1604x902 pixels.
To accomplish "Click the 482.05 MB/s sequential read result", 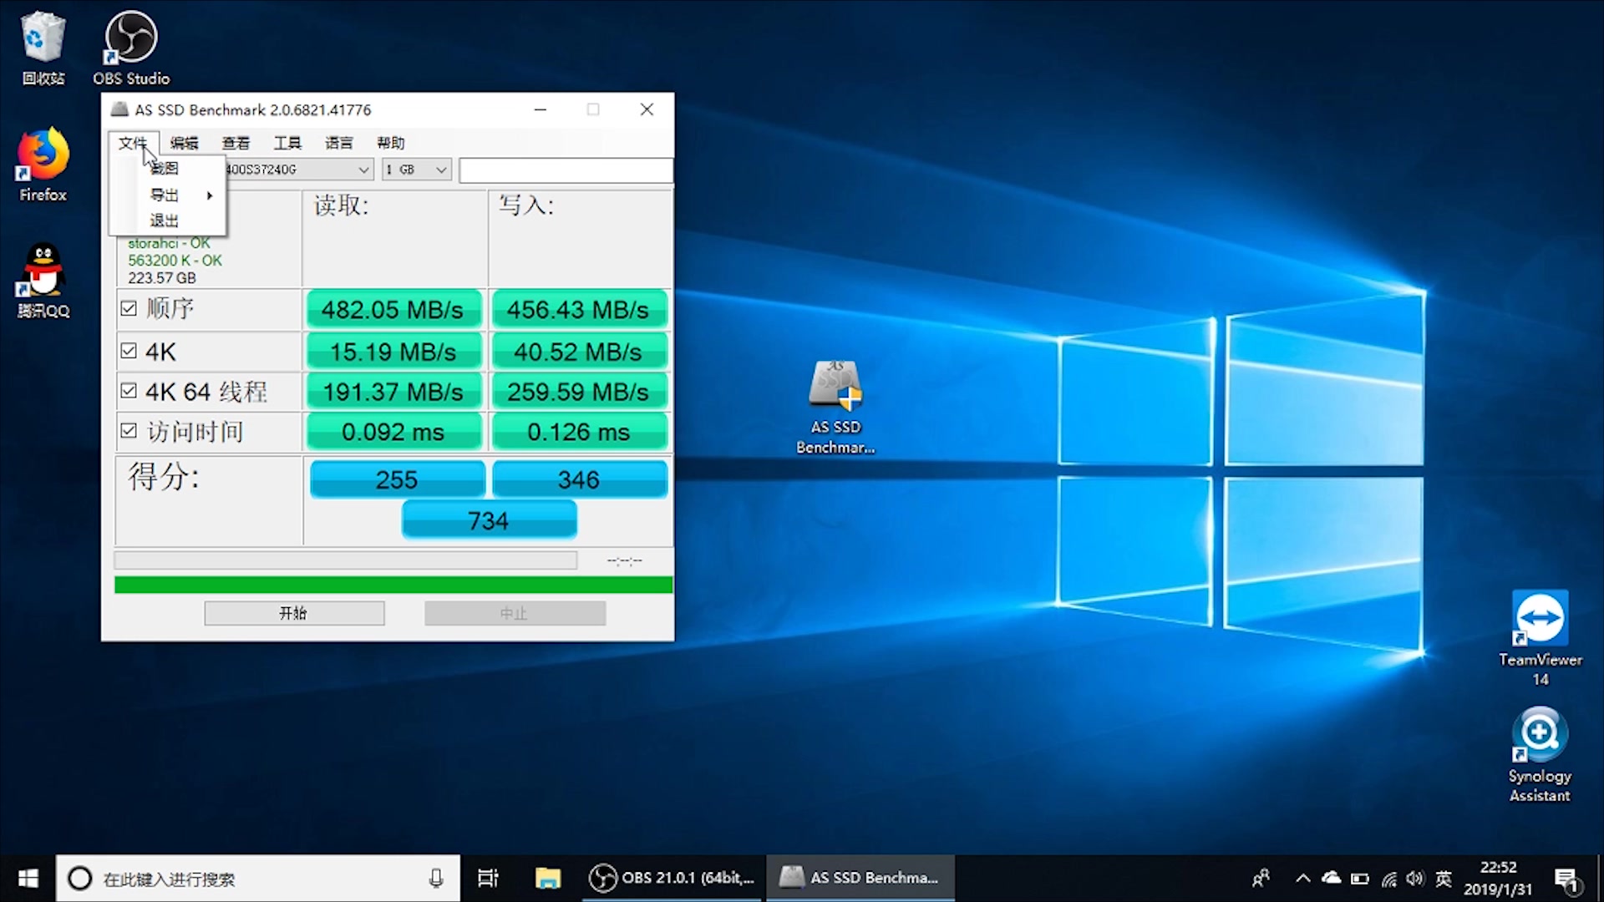I will point(393,310).
